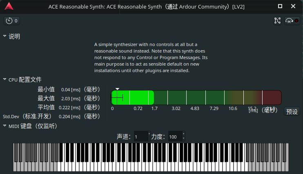The image size is (303, 174).
Task: Collapse the CPU 配置文件 section
Action: coord(4,79)
